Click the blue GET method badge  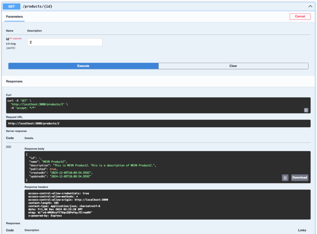[11, 6]
